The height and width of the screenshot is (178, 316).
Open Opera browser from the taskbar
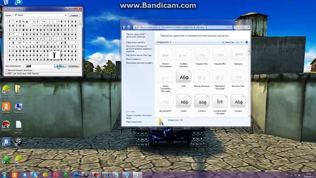point(56,175)
